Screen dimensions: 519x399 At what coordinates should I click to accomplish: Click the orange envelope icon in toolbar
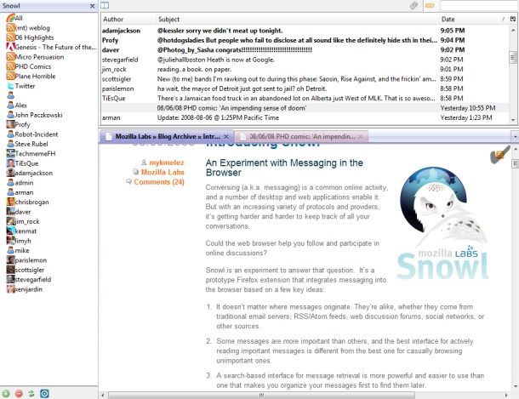430,5
